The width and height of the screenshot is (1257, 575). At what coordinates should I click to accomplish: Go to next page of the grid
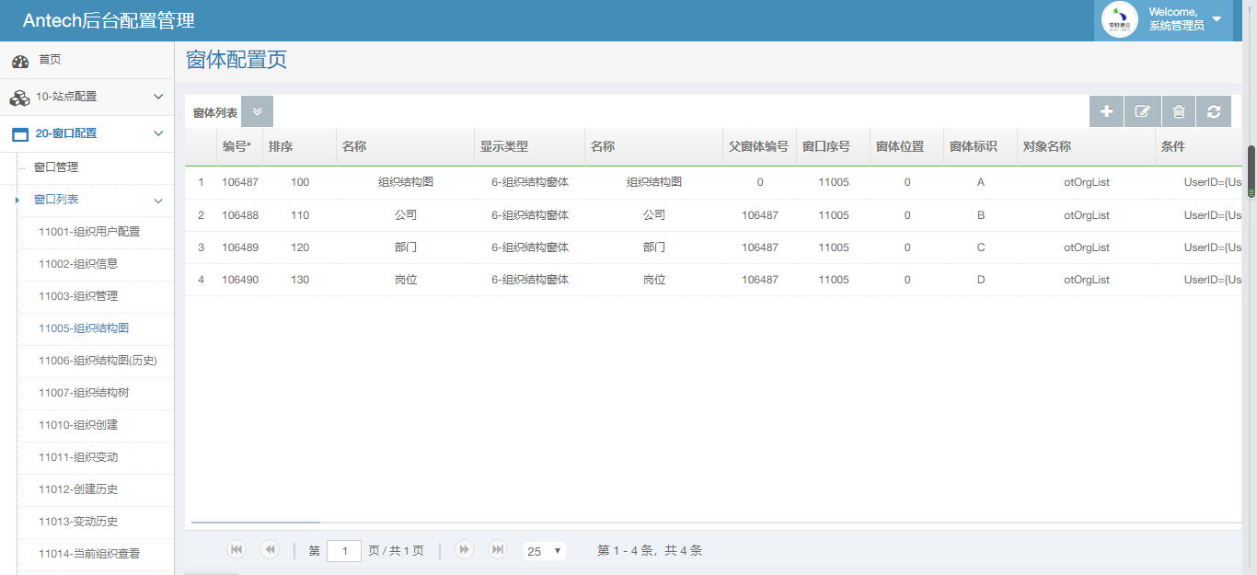click(x=465, y=549)
